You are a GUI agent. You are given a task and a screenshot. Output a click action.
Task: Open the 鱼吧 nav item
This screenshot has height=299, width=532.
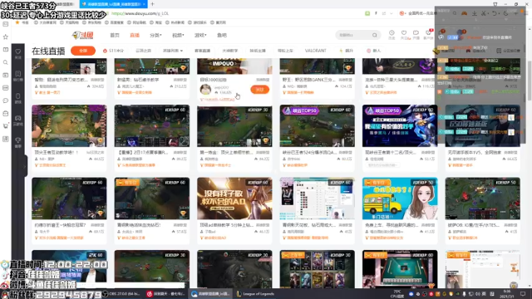coord(222,35)
